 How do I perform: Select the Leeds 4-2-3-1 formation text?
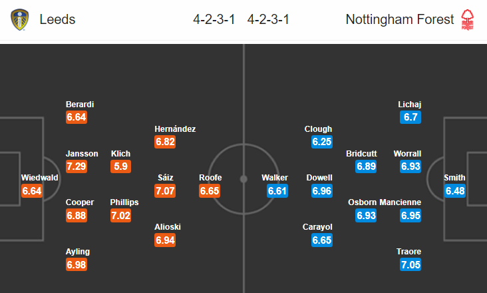pos(214,19)
